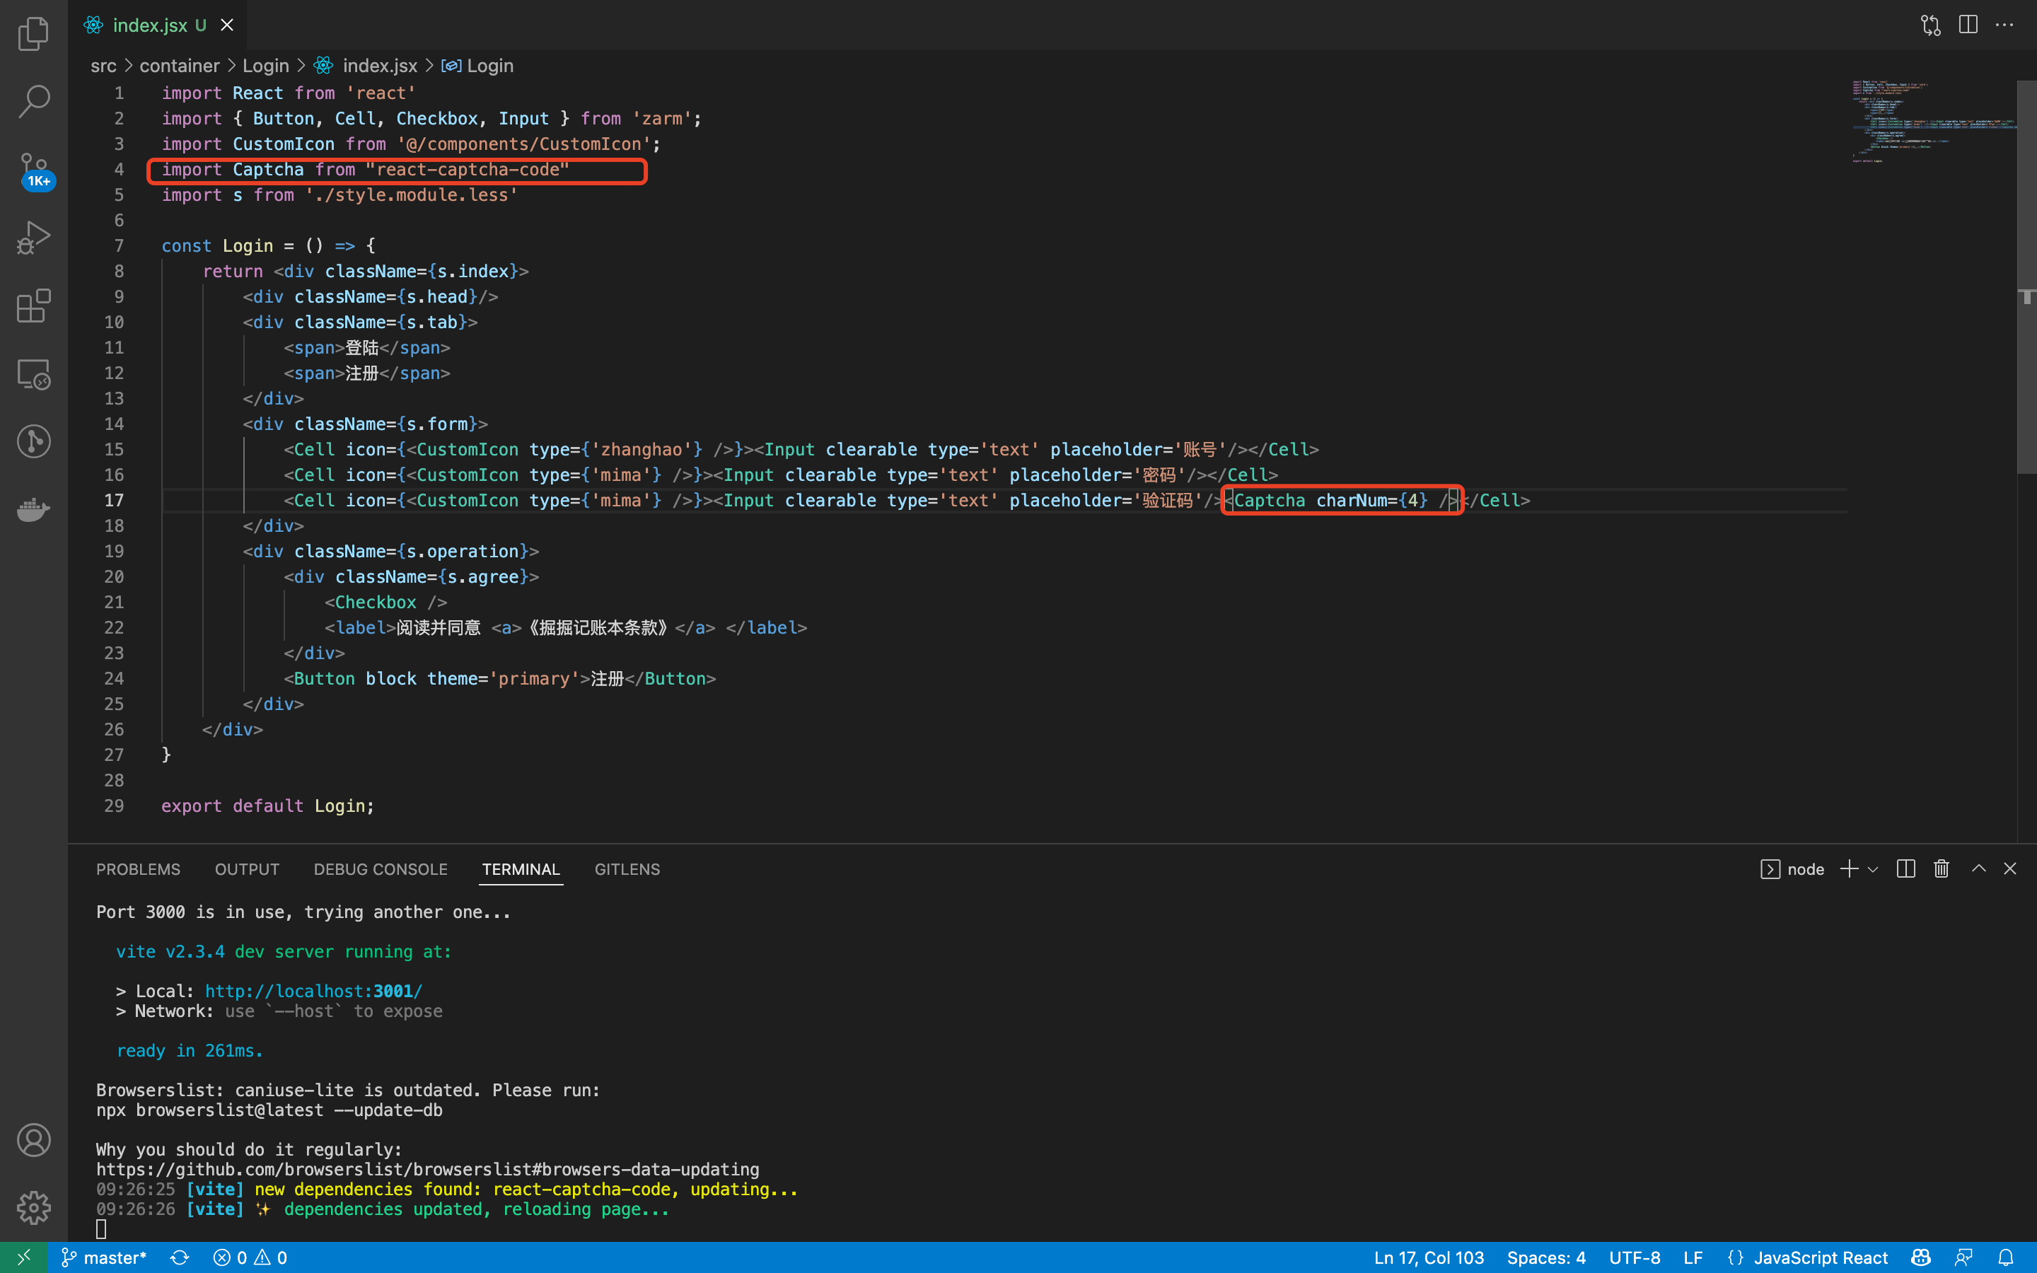Open the Docker view in activity bar
The image size is (2037, 1273).
34,509
